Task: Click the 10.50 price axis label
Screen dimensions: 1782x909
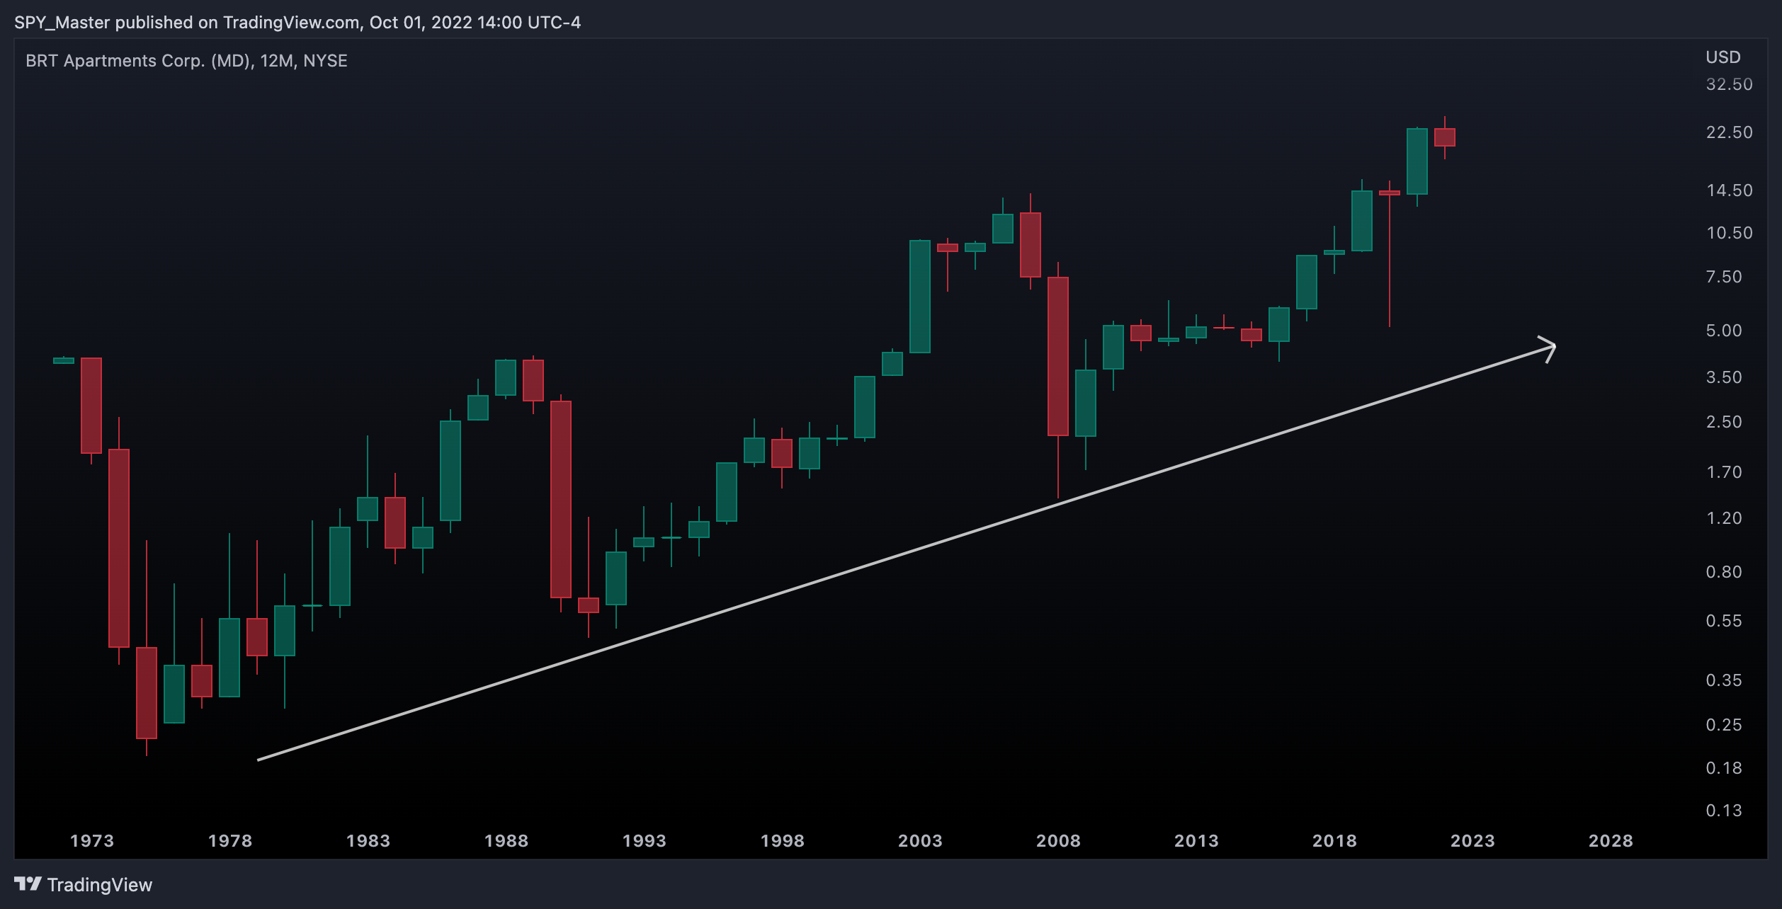Action: click(x=1730, y=233)
